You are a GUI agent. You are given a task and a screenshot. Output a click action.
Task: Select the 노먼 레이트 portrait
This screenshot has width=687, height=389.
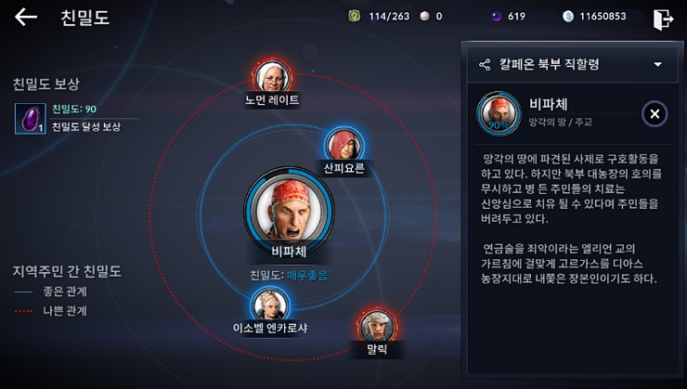pyautogui.click(x=273, y=78)
